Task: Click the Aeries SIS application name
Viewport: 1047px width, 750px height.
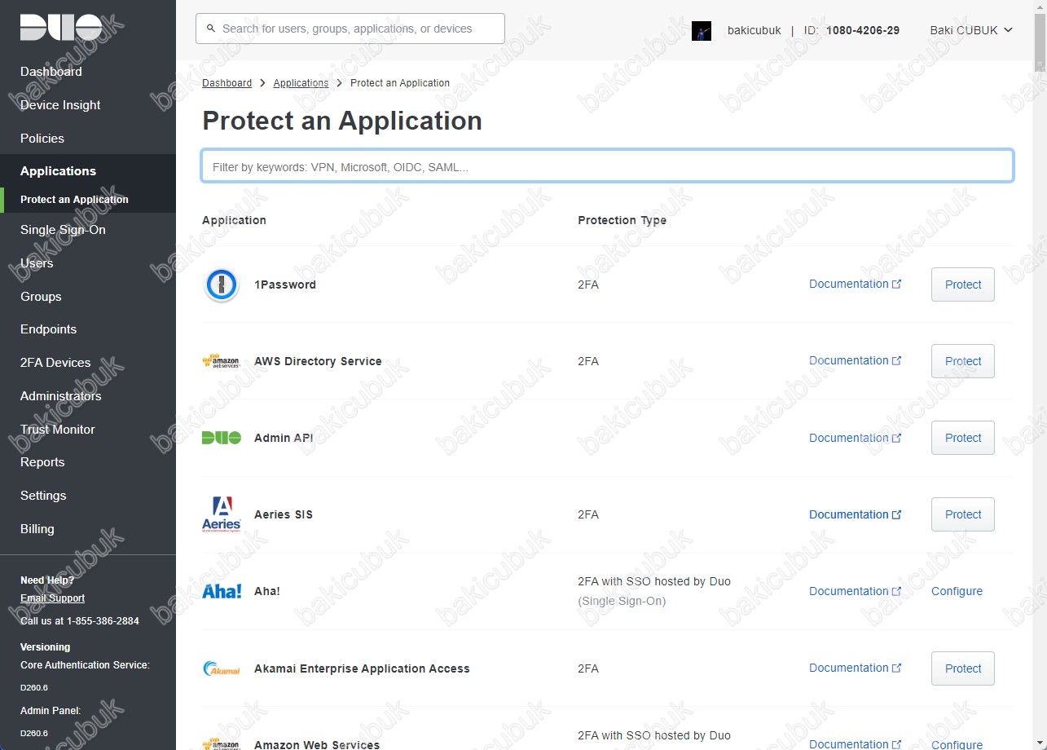Action: click(284, 514)
